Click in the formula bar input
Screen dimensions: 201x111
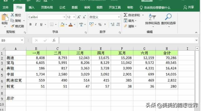click(127, 41)
